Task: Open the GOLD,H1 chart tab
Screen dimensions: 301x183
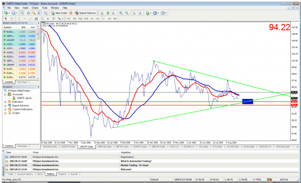Action: click(174, 147)
